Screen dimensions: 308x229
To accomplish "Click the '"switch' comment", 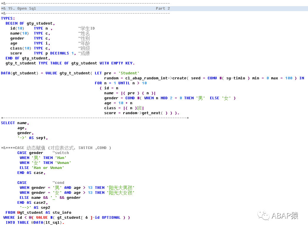I will [61, 153].
